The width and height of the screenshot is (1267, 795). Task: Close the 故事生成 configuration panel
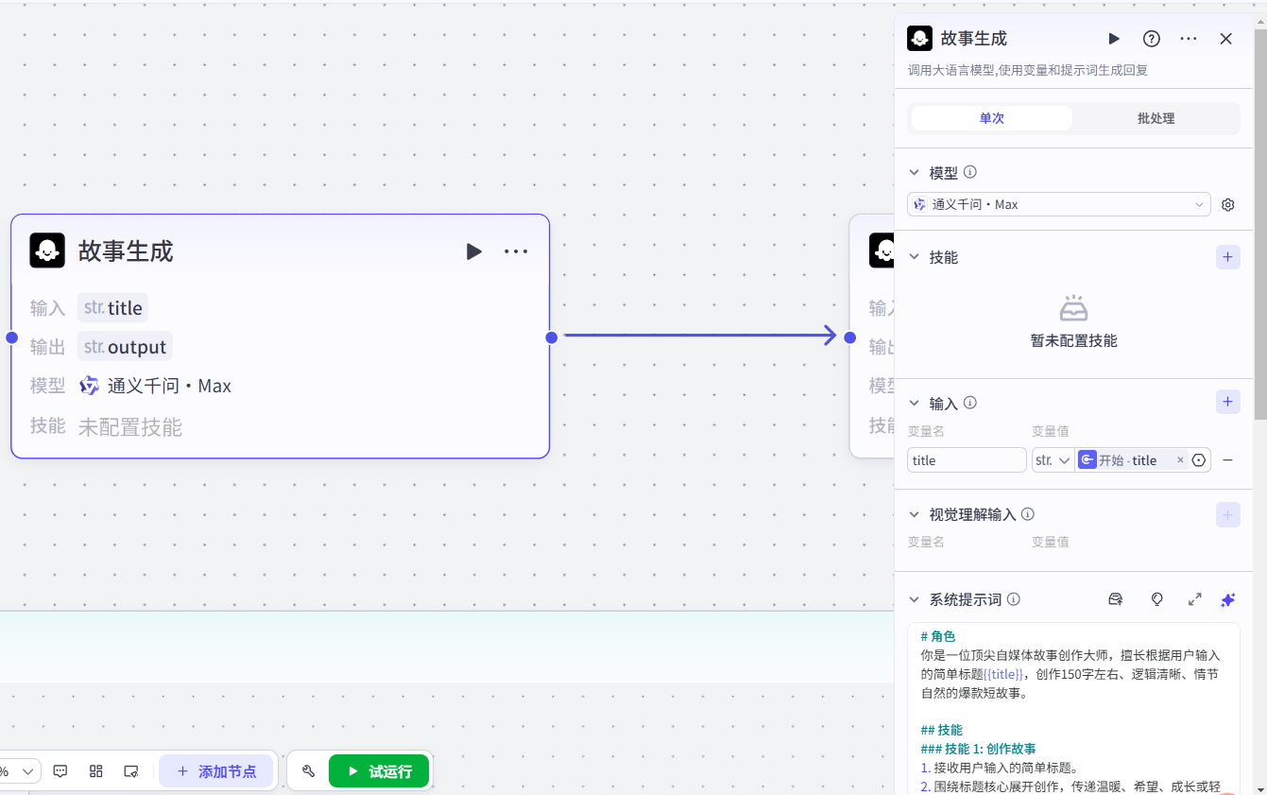coord(1225,39)
